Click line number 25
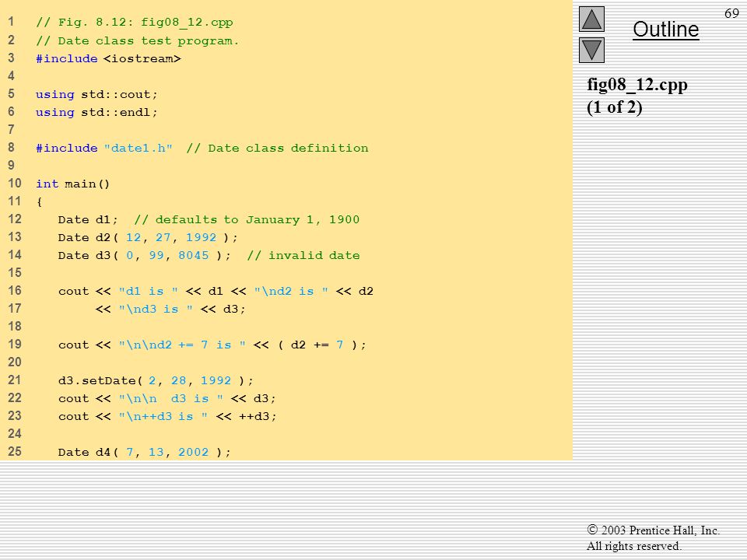The image size is (747, 560). tap(14, 451)
